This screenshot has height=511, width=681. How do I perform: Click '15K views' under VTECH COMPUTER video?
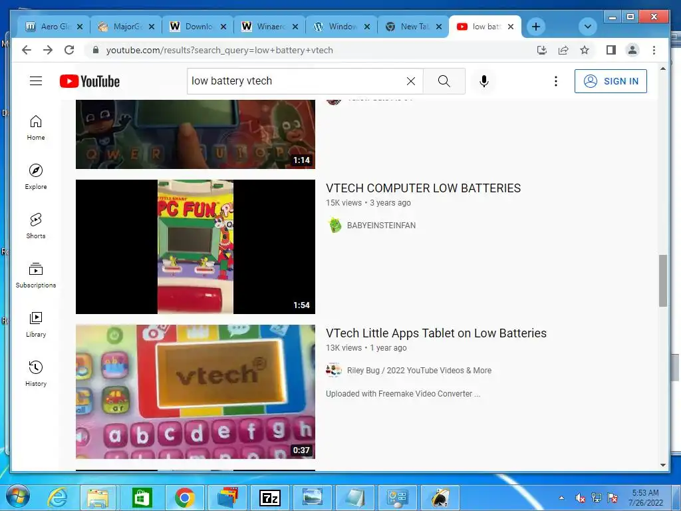pos(344,203)
